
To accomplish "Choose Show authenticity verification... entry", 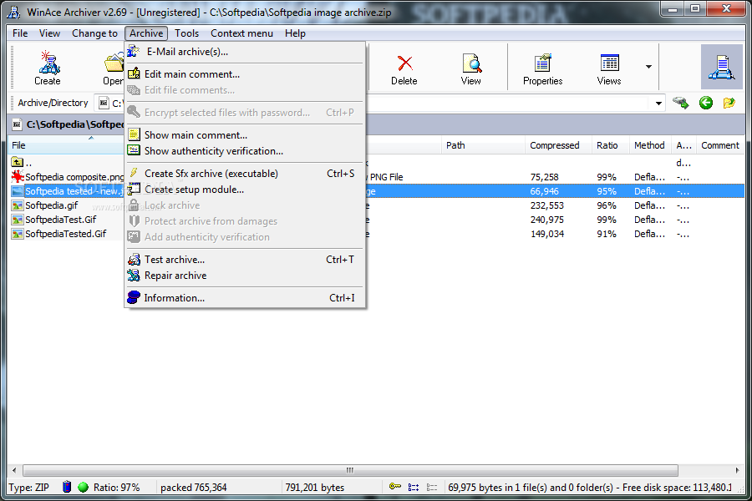I will click(245, 151).
